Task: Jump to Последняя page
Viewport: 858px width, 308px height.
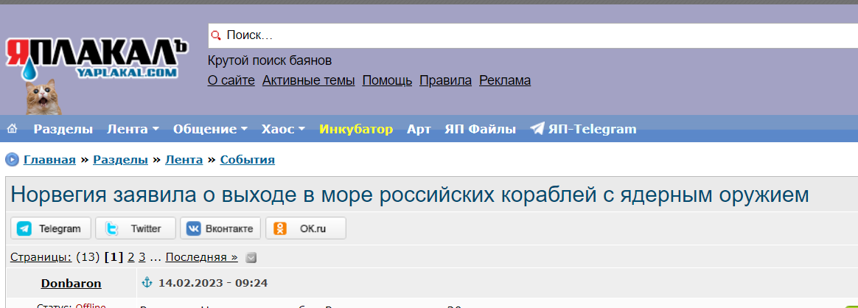Action: (202, 257)
